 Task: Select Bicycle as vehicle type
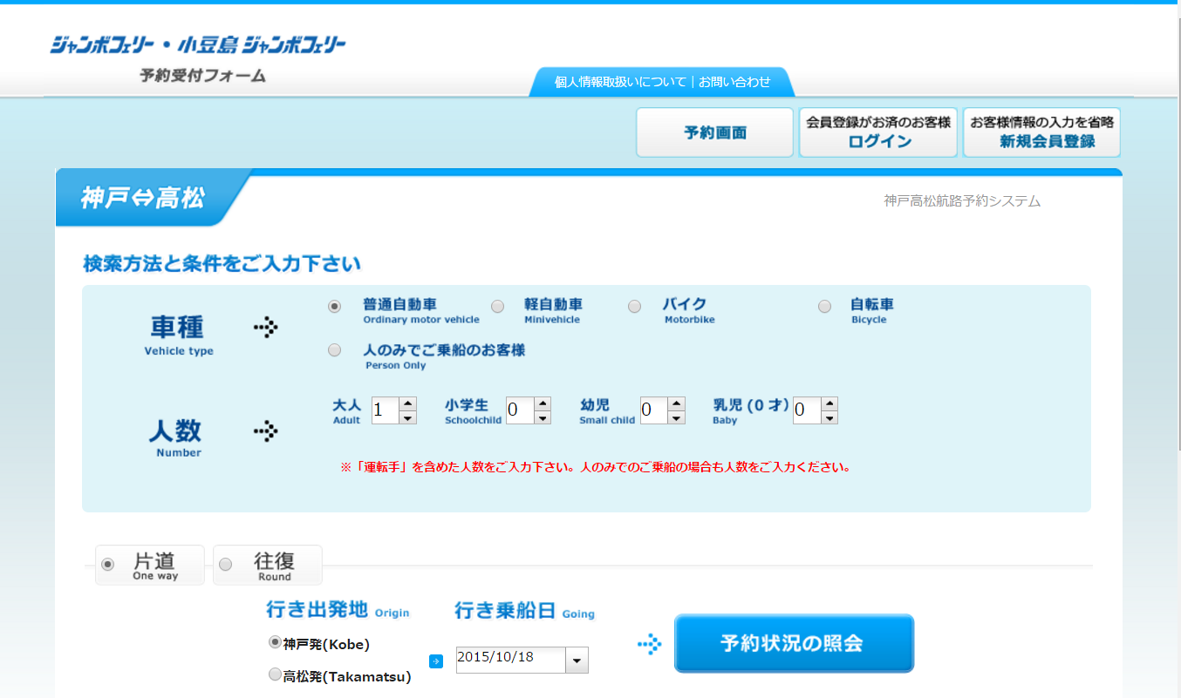coord(824,307)
